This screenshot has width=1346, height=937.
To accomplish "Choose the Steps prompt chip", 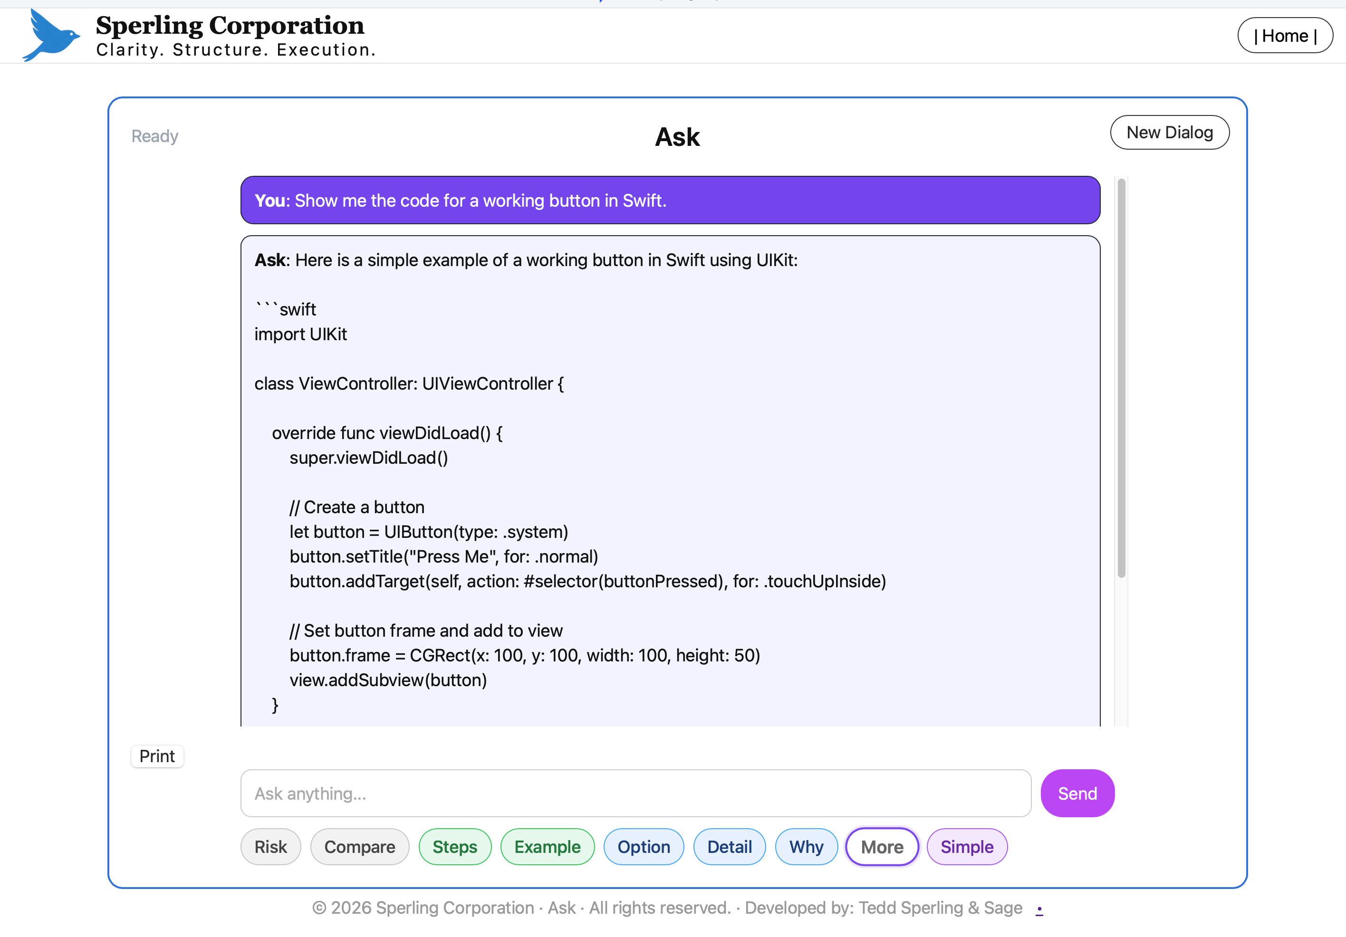I will point(455,847).
